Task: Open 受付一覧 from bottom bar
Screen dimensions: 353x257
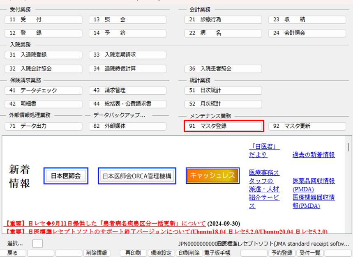Action: 309,253
